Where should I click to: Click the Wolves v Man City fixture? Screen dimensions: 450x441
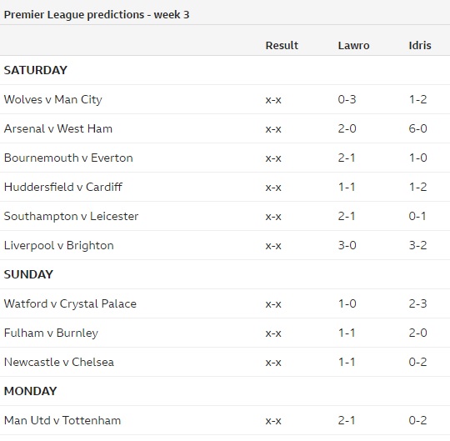(53, 100)
